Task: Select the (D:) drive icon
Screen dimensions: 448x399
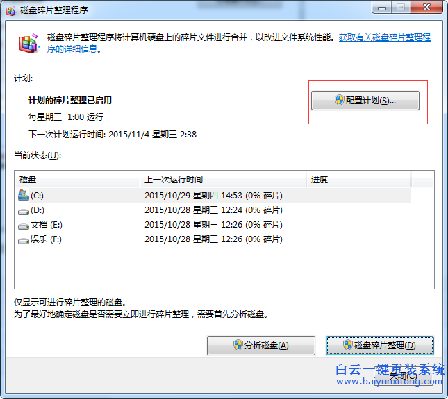Action: tap(24, 211)
